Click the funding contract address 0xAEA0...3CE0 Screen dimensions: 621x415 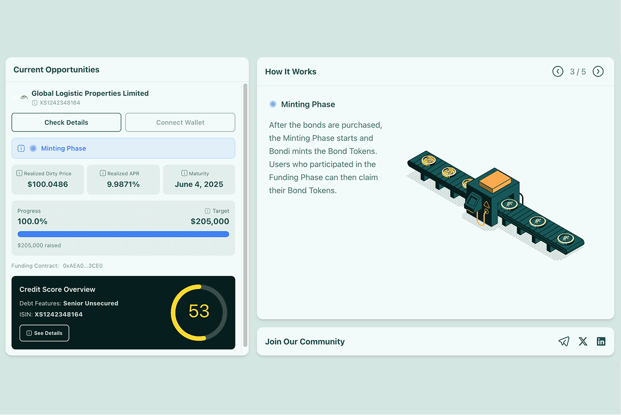click(83, 266)
